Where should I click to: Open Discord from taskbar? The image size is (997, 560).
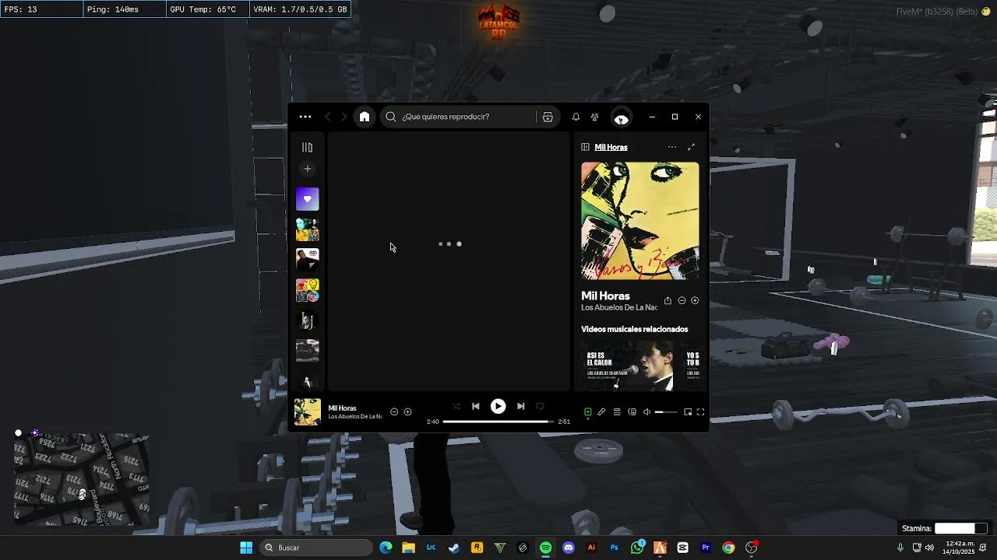coord(569,548)
